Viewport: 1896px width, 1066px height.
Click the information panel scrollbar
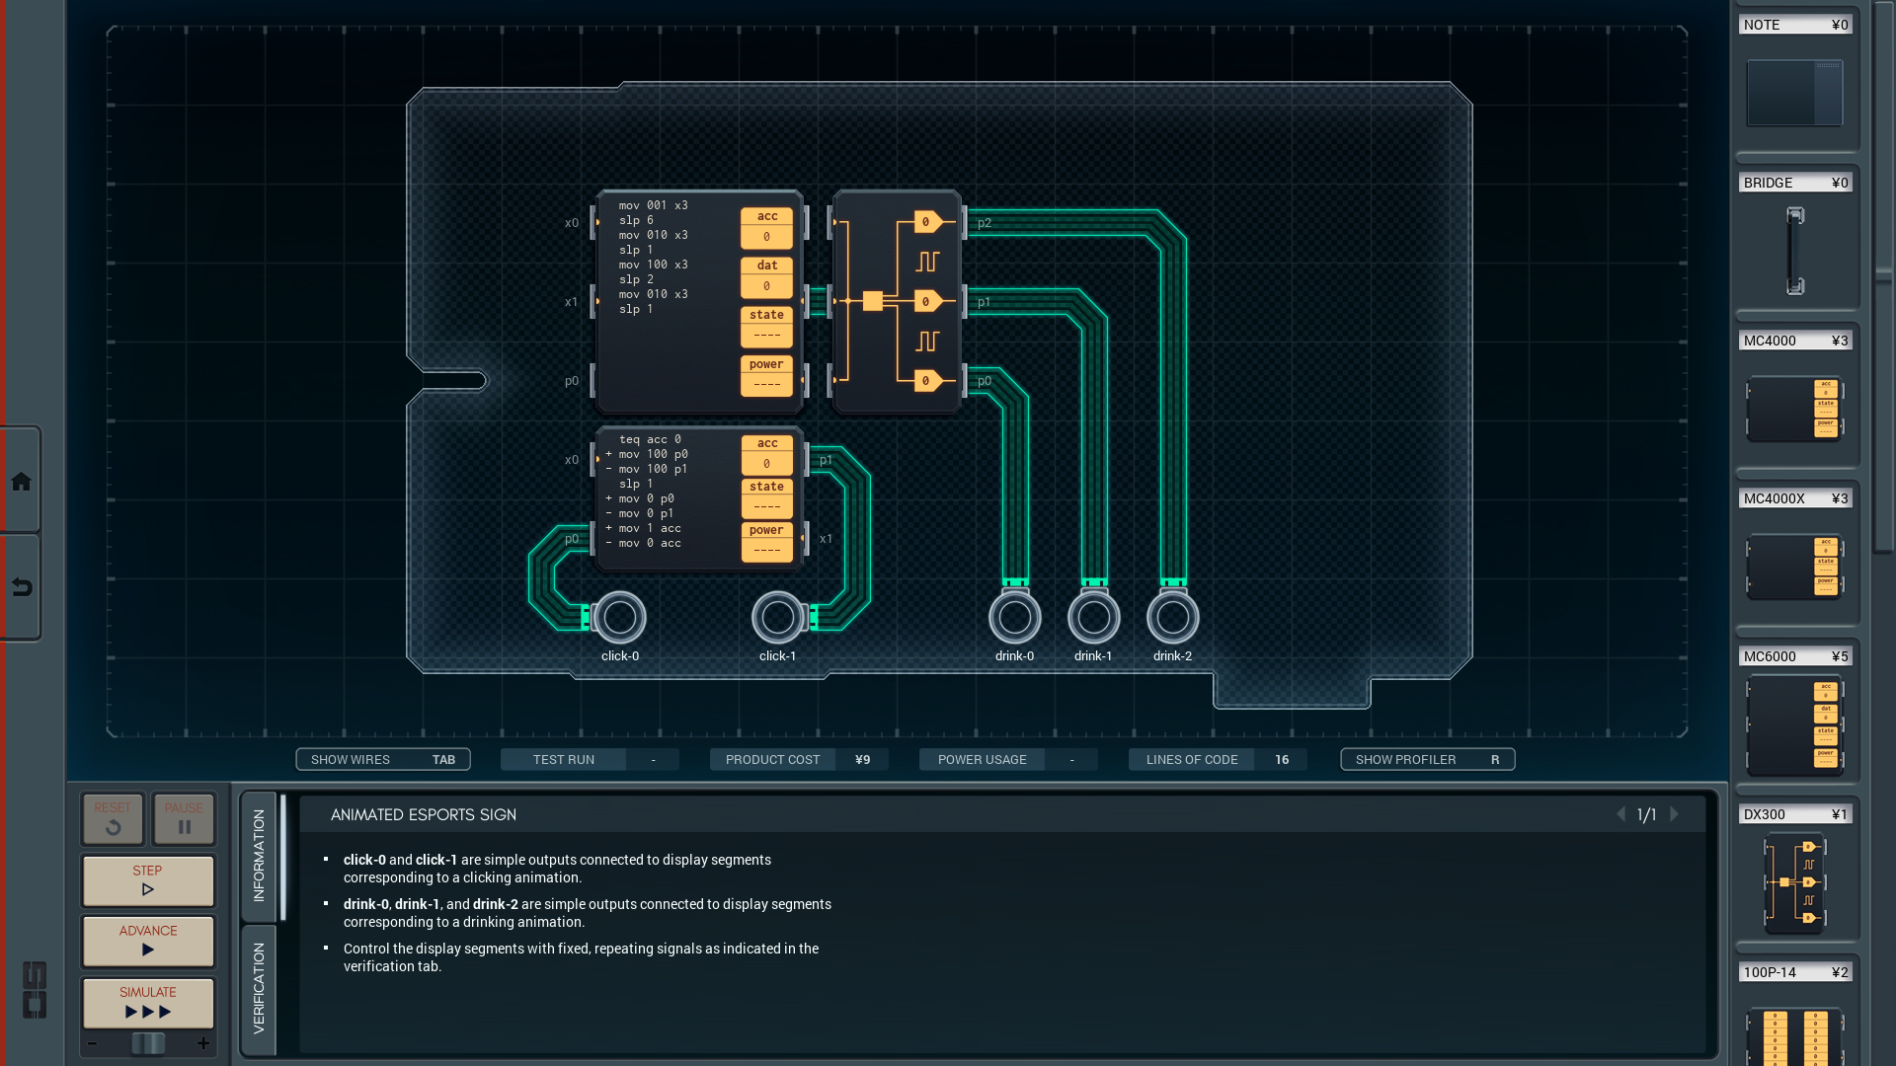pyautogui.click(x=283, y=857)
